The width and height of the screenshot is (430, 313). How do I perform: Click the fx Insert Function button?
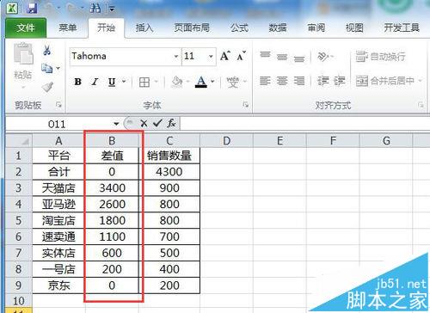coord(171,124)
